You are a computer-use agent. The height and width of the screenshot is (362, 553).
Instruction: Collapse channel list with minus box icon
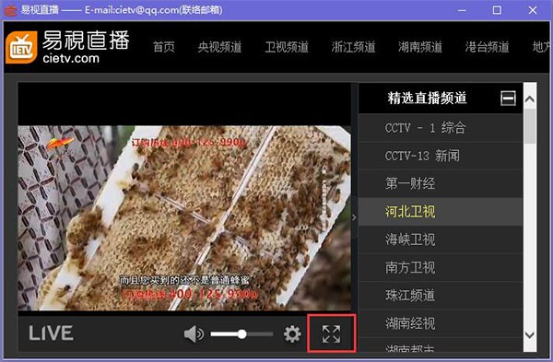click(508, 98)
